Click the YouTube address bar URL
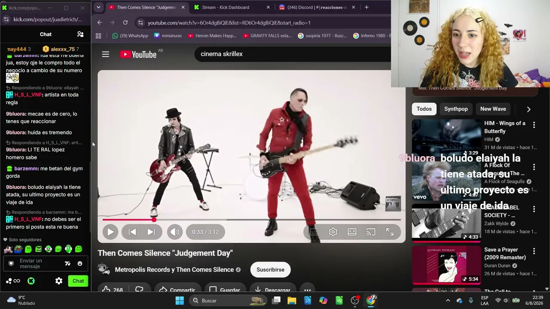The height and width of the screenshot is (309, 550). coord(229,23)
